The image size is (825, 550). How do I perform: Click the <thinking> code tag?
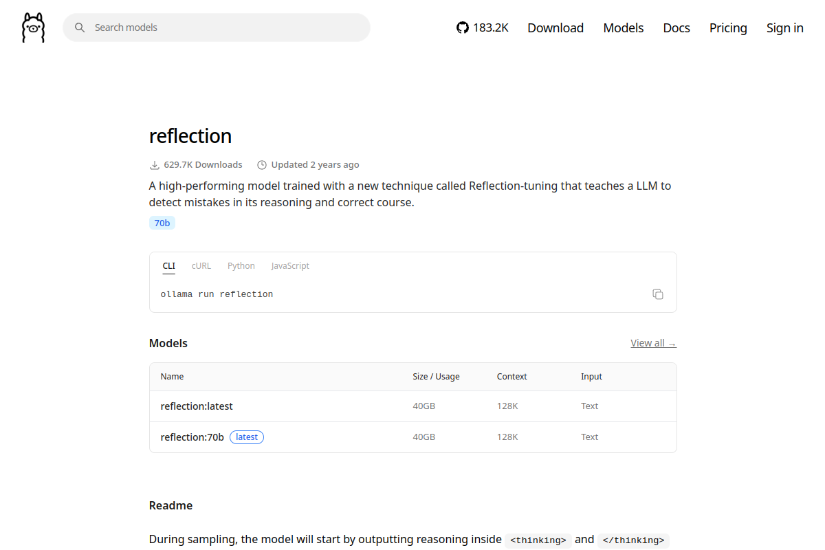538,540
